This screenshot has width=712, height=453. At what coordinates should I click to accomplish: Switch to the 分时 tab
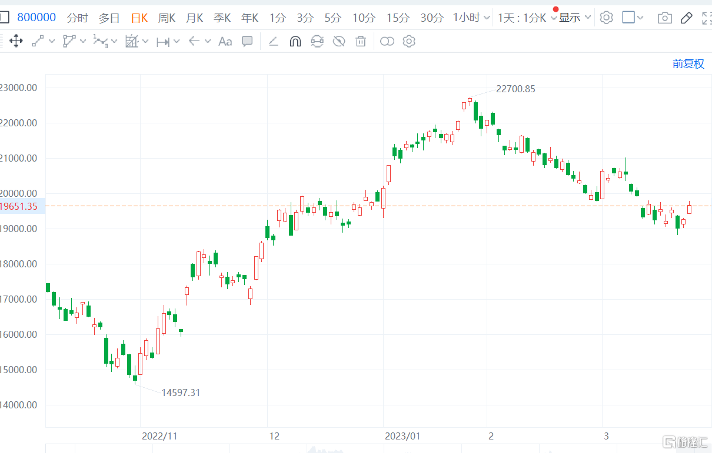[x=77, y=18]
